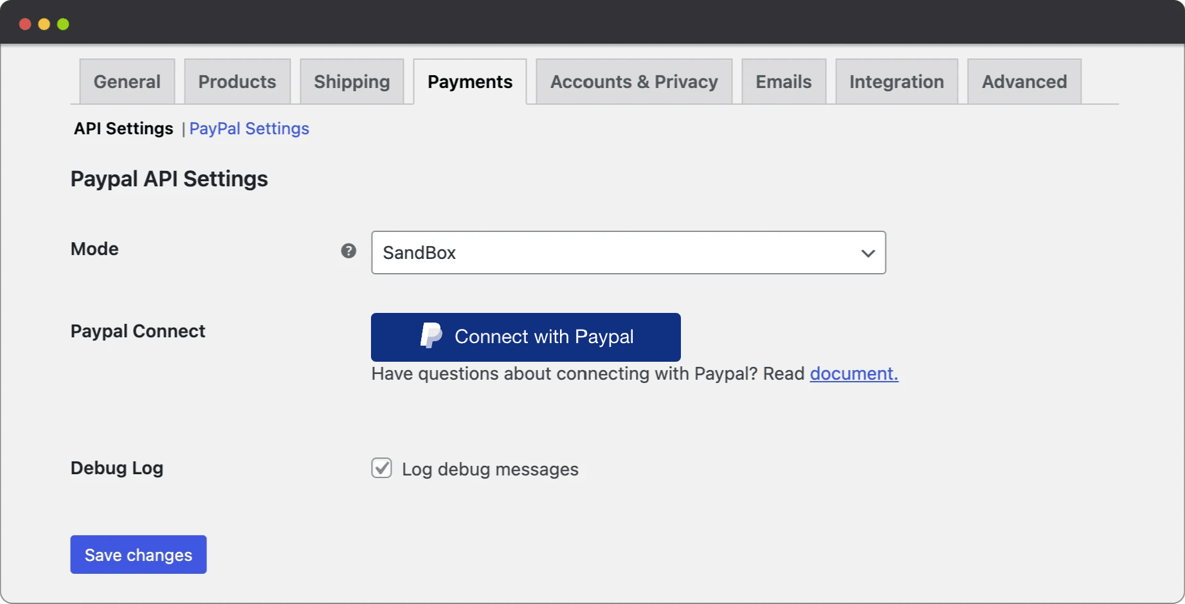This screenshot has width=1185, height=604.
Task: Click the Save changes button
Action: pos(138,555)
